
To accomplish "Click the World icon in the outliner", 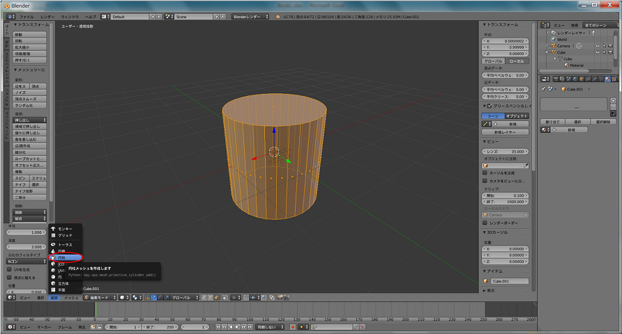I will click(x=554, y=40).
